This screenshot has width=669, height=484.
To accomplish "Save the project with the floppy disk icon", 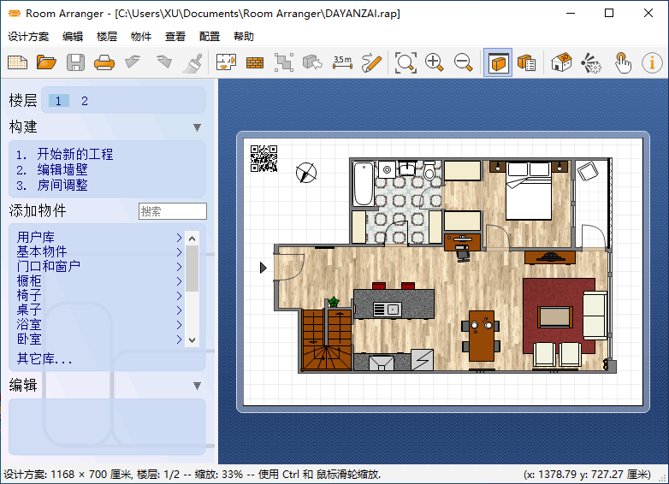I will [x=75, y=62].
